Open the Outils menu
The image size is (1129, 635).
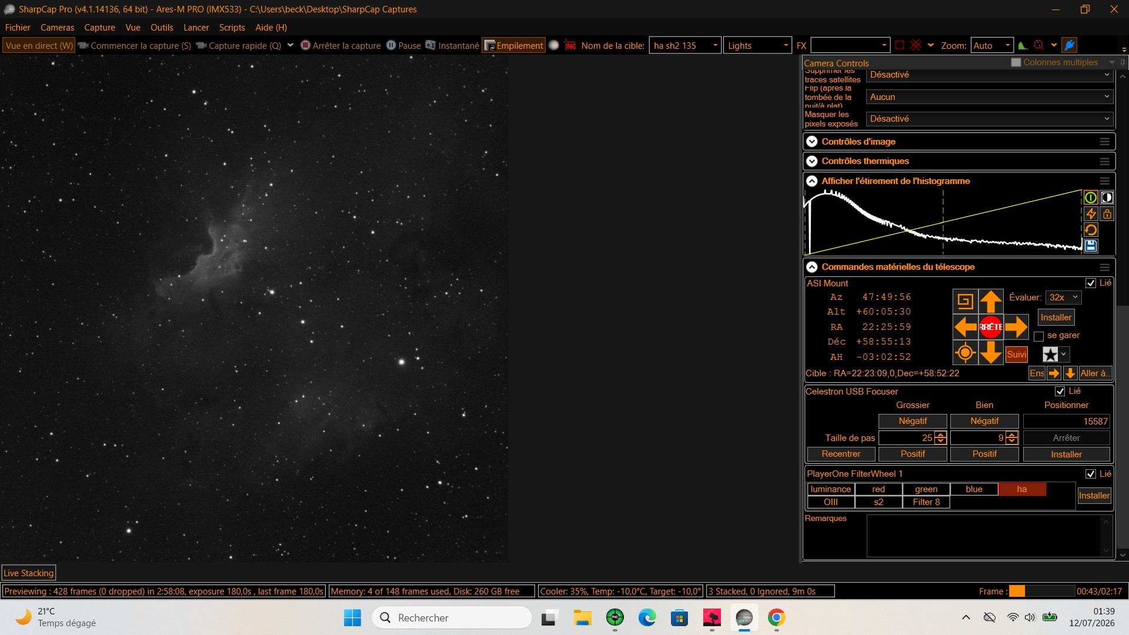(162, 28)
